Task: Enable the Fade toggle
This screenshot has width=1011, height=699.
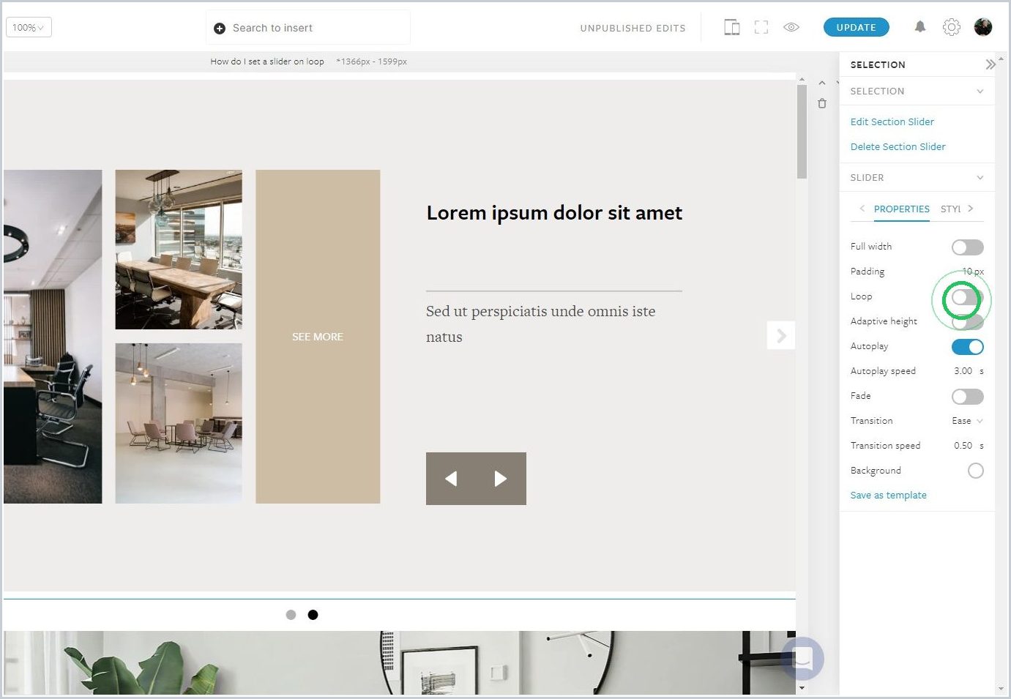Action: [968, 397]
